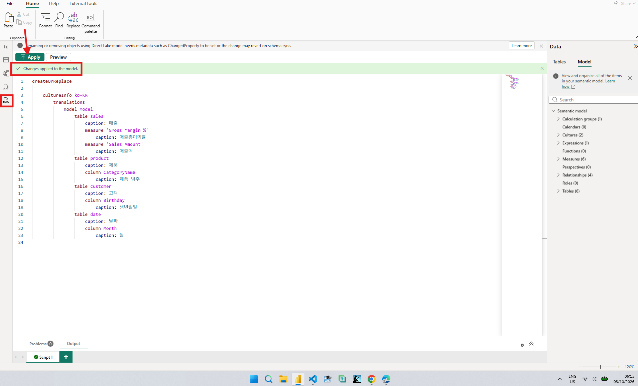Click Learn more in the info bar

522,46
